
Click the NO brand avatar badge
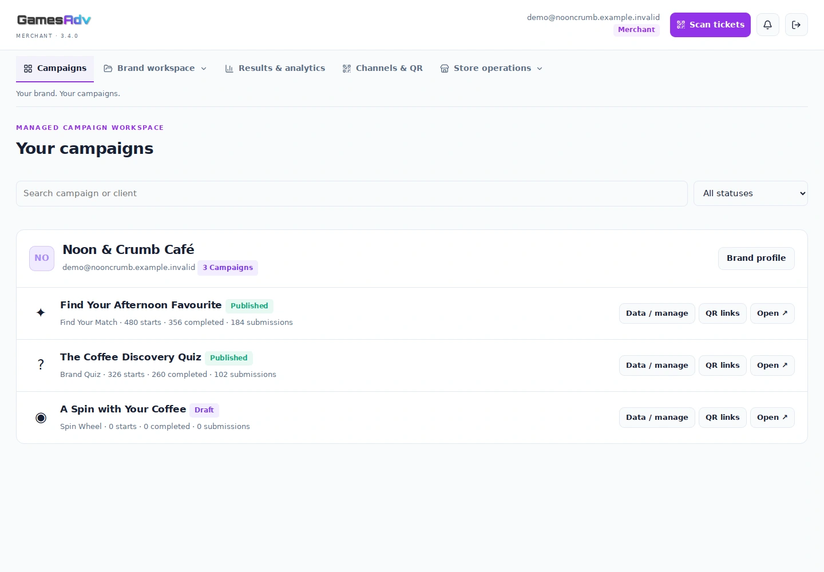click(x=42, y=258)
